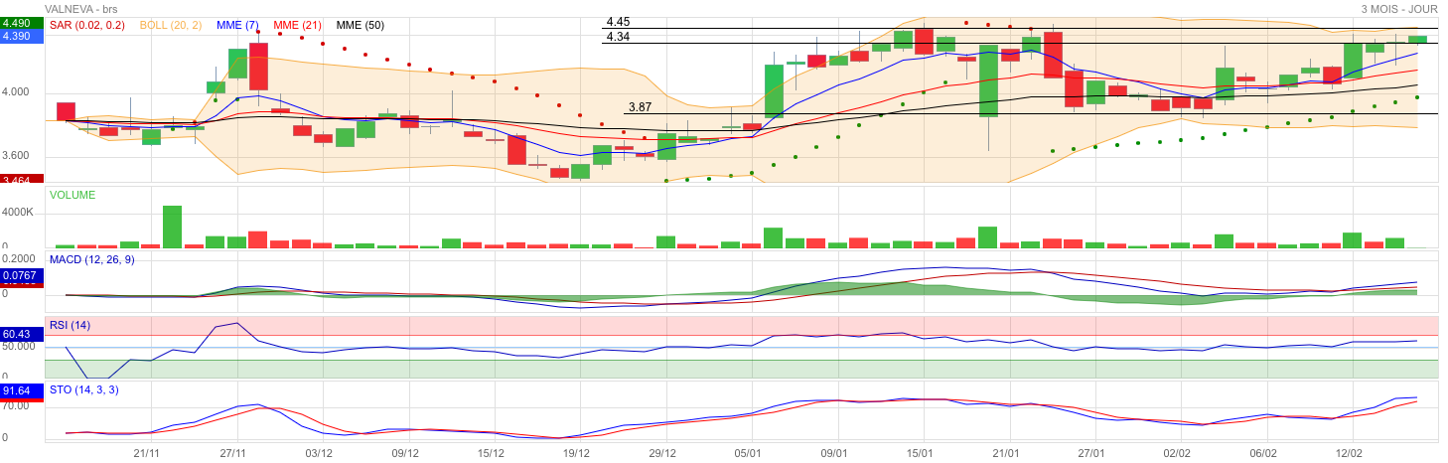This screenshot has height=463, width=1448.
Task: Click the 3 MOIS - JOUR period label
Action: 1399,8
